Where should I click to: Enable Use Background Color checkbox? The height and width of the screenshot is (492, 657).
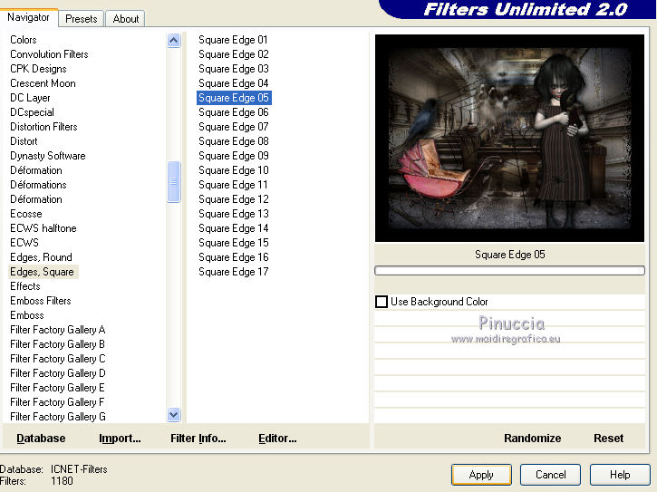pyautogui.click(x=382, y=302)
